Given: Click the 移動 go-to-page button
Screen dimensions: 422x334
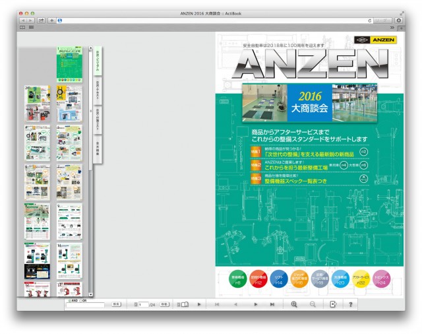Looking at the screenshot, I should coord(164,304).
